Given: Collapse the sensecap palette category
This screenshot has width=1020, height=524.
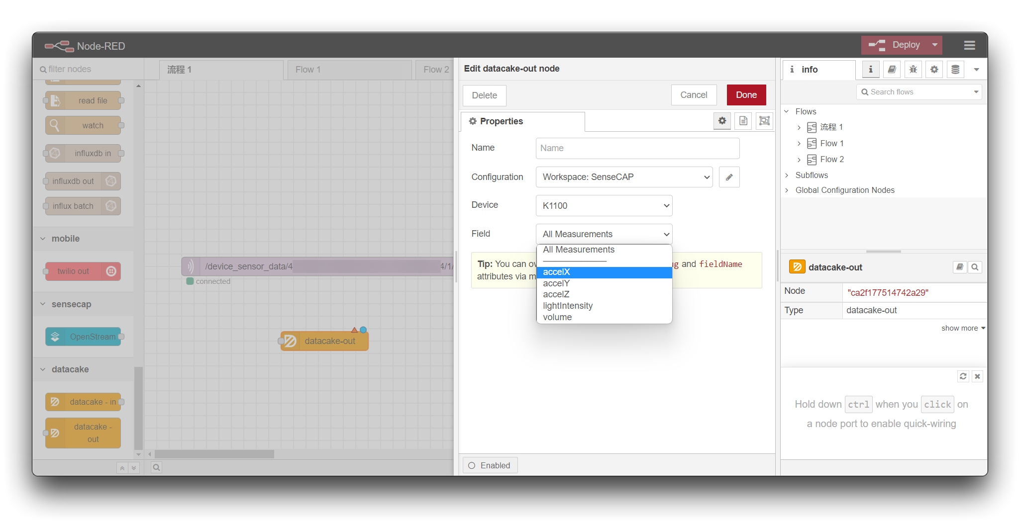Looking at the screenshot, I should coord(83,304).
